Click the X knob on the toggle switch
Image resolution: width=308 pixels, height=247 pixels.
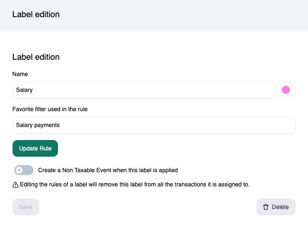[x=19, y=170]
